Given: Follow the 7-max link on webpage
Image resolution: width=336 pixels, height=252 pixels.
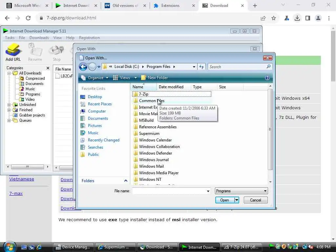Looking at the screenshot, I should pyautogui.click(x=16, y=193).
